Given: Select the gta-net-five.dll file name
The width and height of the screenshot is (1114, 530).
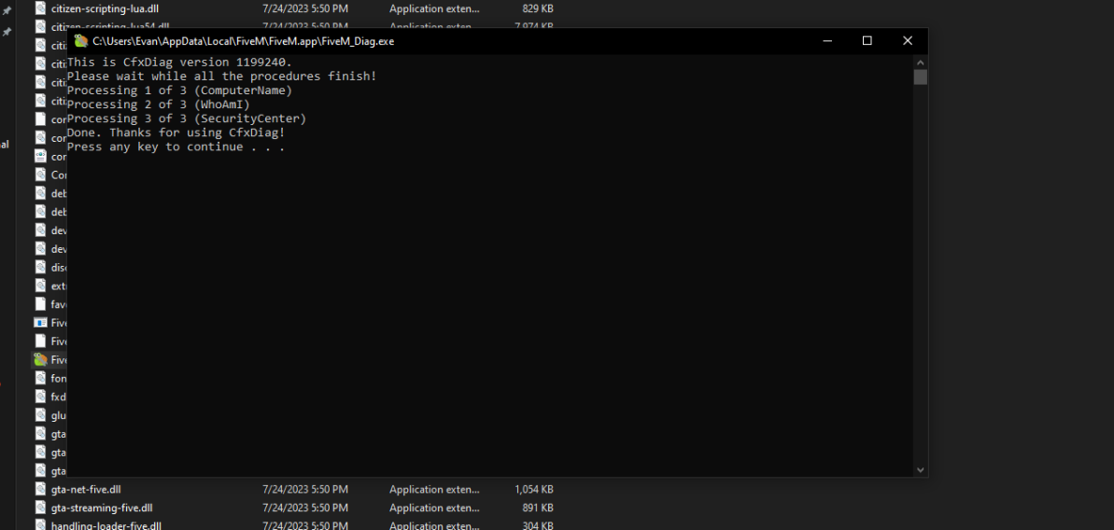Looking at the screenshot, I should click(x=88, y=490).
